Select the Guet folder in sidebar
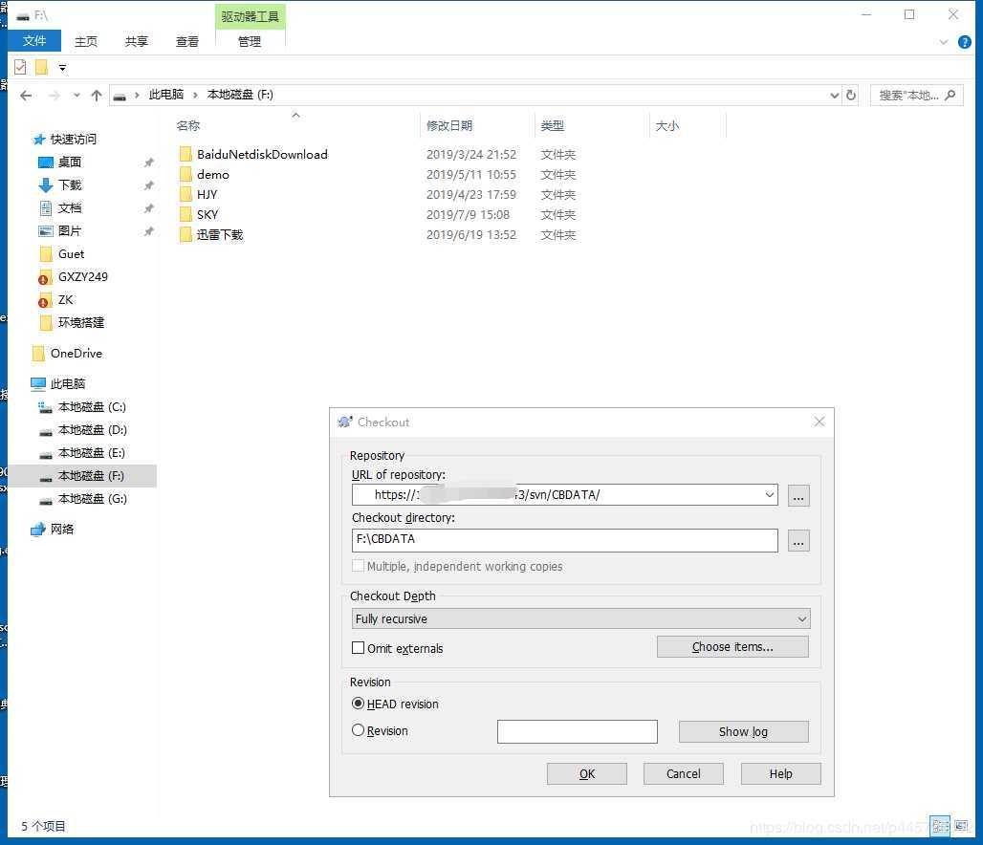 [x=71, y=254]
